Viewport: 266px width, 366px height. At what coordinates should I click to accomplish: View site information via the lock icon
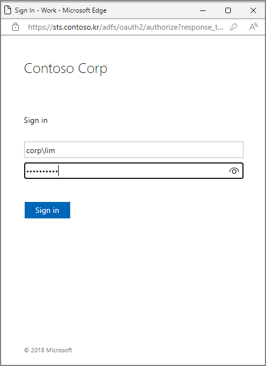pyautogui.click(x=15, y=27)
